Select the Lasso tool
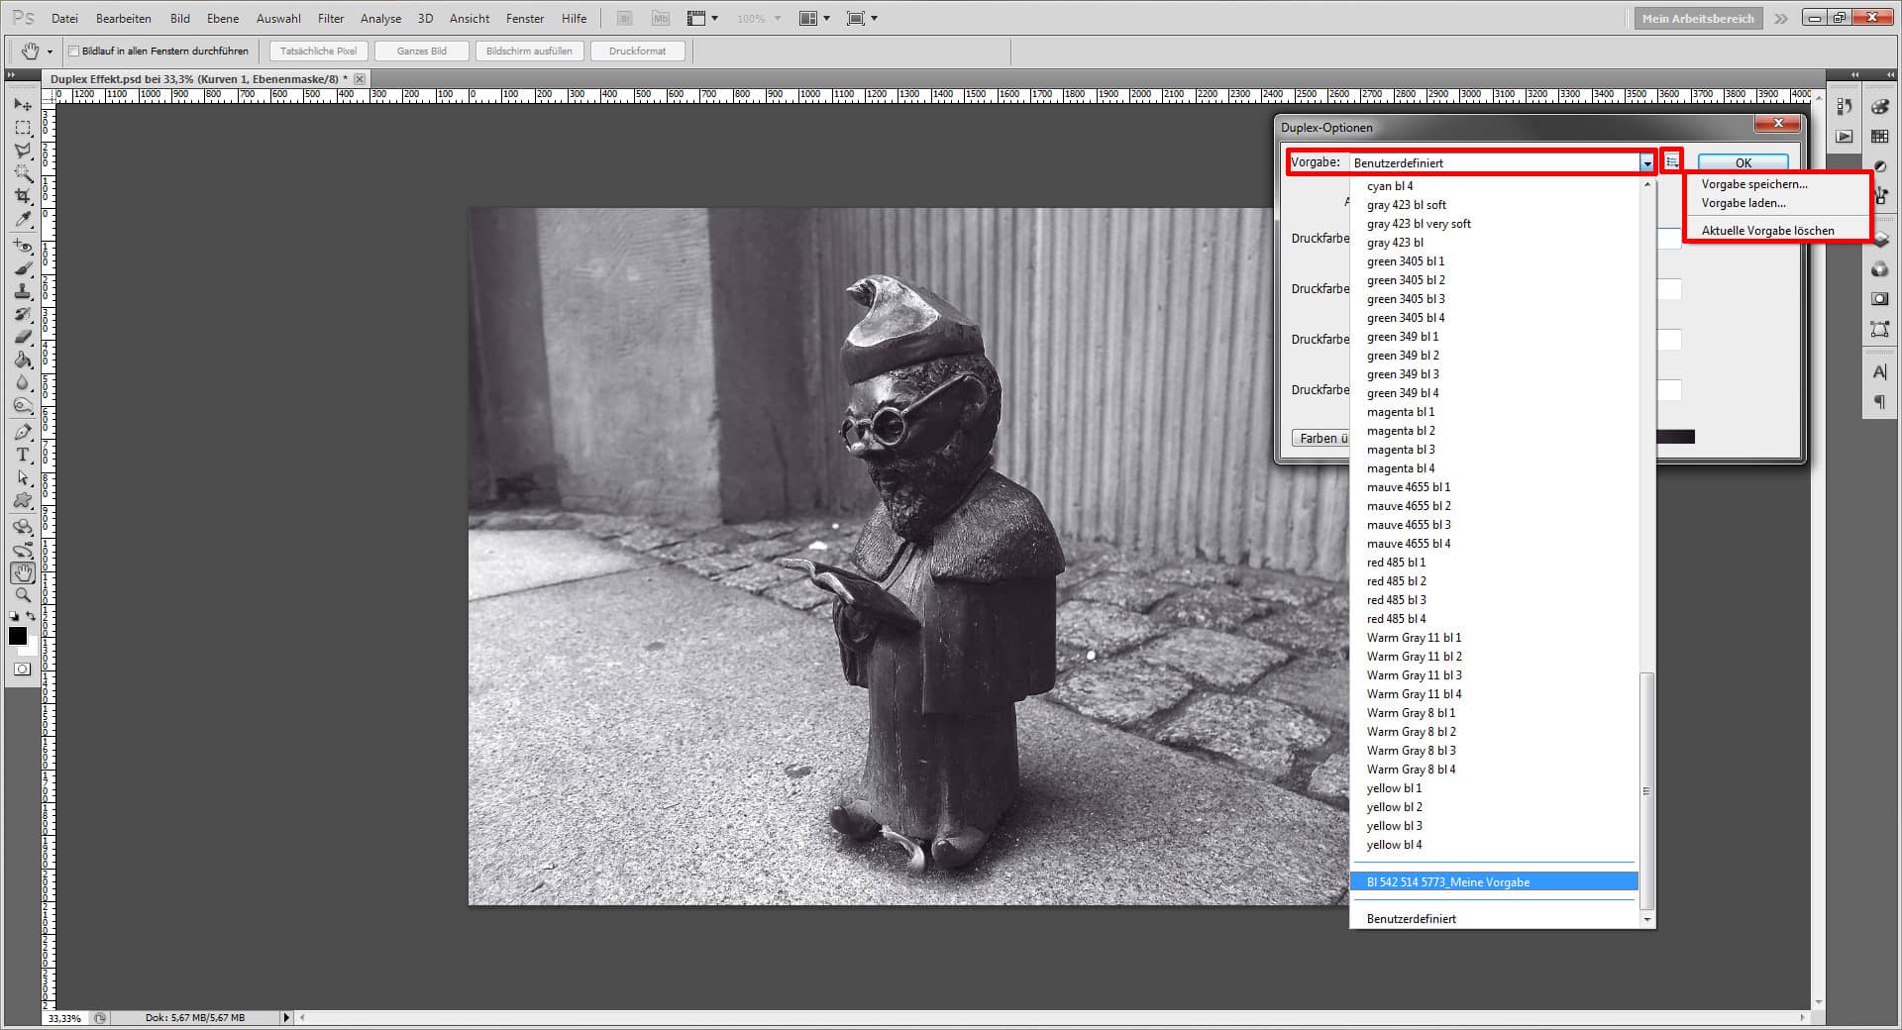This screenshot has height=1030, width=1902. coord(22,151)
